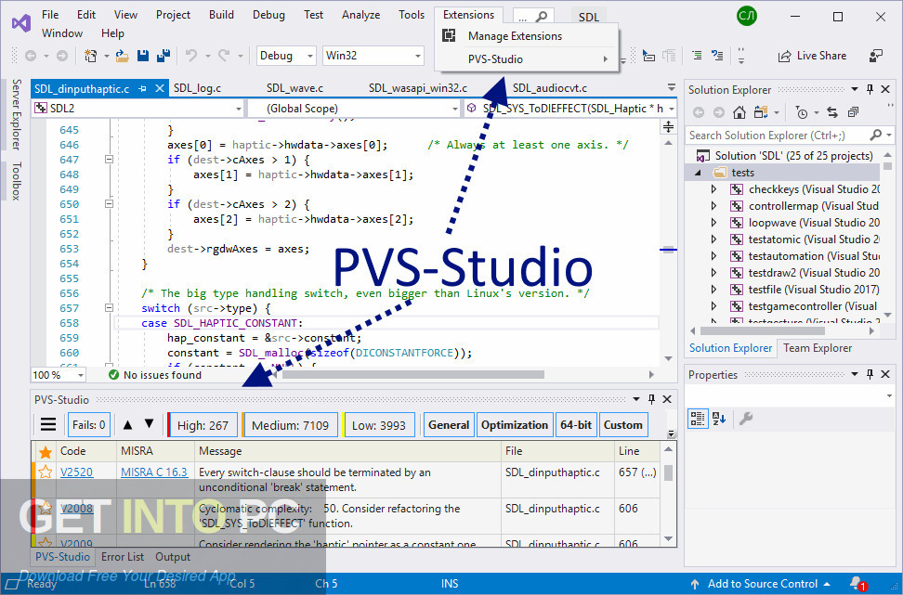Click Alphabetical sort icon in Properties panel
Image resolution: width=903 pixels, height=595 pixels.
coord(719,419)
